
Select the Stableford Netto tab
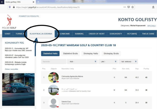(50, 53)
